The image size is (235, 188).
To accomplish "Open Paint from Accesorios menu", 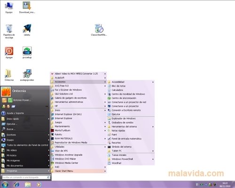I will (131, 134).
